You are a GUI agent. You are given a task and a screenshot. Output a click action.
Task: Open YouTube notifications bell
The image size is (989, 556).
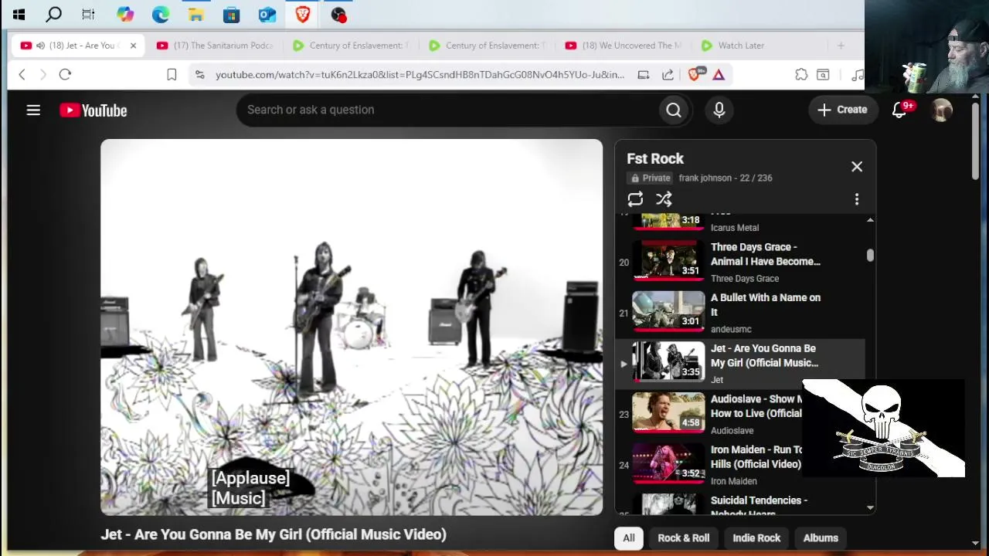(x=899, y=110)
